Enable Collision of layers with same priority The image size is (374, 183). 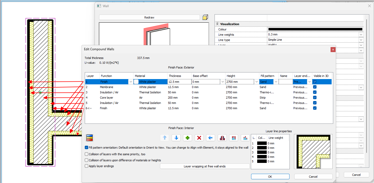[86, 154]
